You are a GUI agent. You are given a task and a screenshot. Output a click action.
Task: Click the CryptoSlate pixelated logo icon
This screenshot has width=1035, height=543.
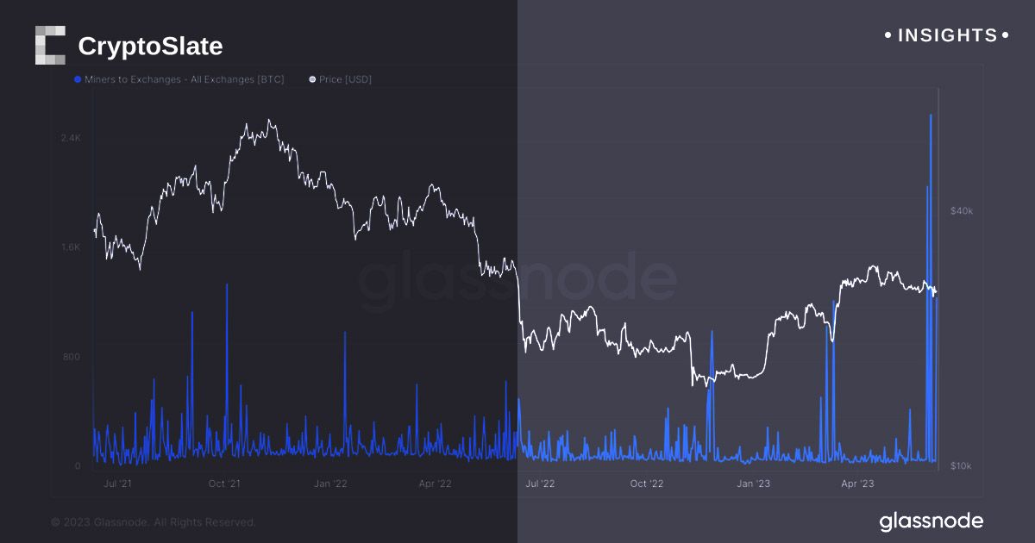(x=50, y=45)
